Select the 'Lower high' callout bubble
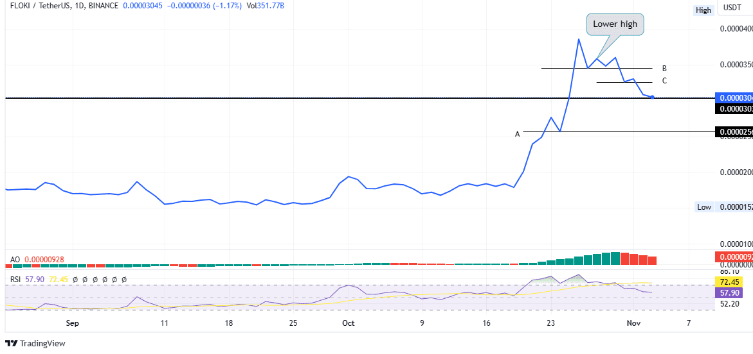753x354 pixels. [x=614, y=24]
